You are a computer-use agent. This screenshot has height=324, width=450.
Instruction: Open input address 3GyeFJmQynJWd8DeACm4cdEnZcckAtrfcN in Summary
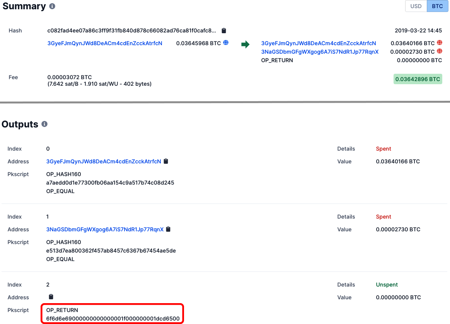coord(105,43)
